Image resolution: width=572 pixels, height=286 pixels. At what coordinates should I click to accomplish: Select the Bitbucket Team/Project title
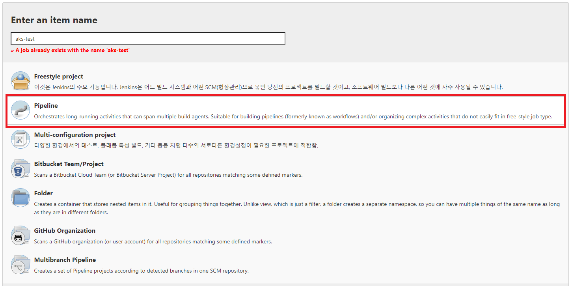(x=69, y=164)
